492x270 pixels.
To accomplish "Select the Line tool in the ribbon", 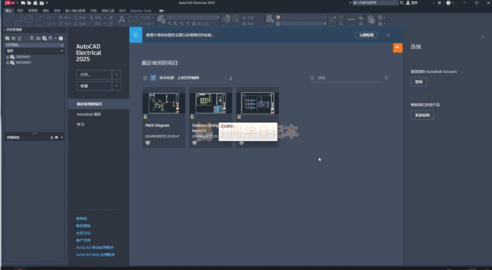I will click(8, 19).
